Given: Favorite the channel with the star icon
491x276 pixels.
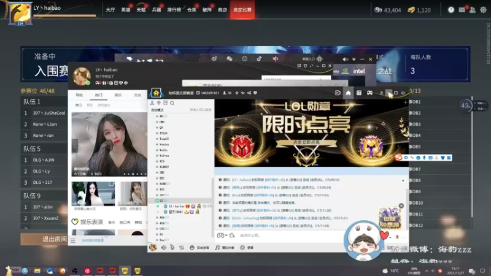Looking at the screenshot, I should pyautogui.click(x=237, y=93).
